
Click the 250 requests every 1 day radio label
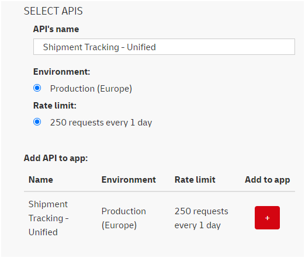coord(101,123)
